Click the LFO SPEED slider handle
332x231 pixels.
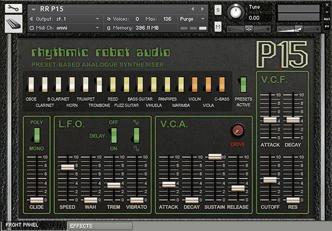coord(68,167)
